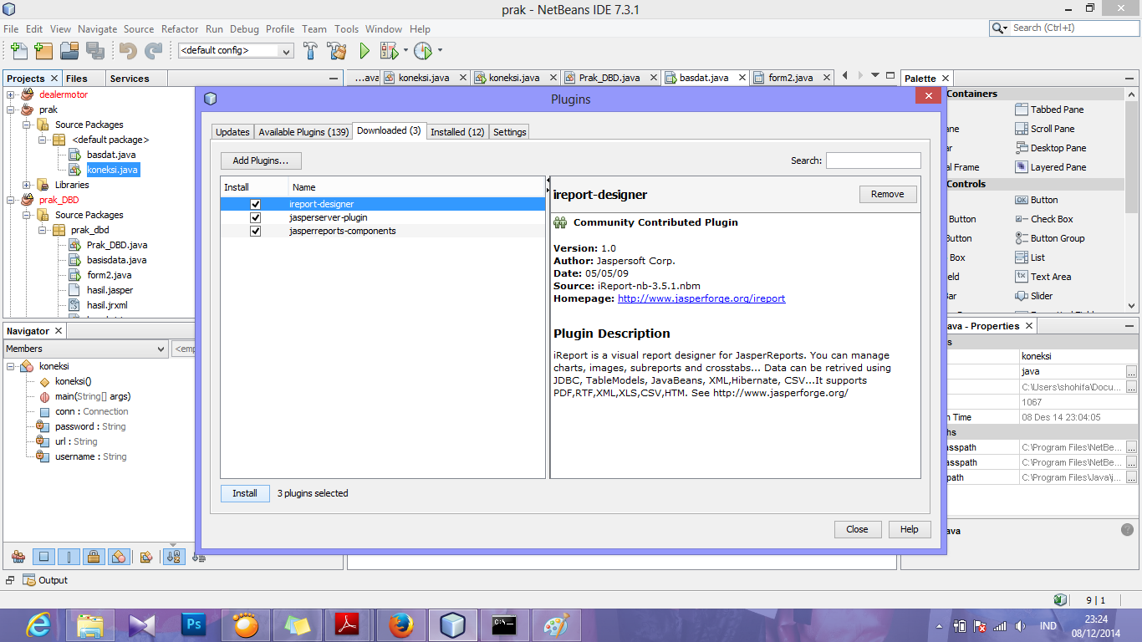Uncheck the ireport-designer install checkbox
This screenshot has height=642, width=1142.
point(255,204)
